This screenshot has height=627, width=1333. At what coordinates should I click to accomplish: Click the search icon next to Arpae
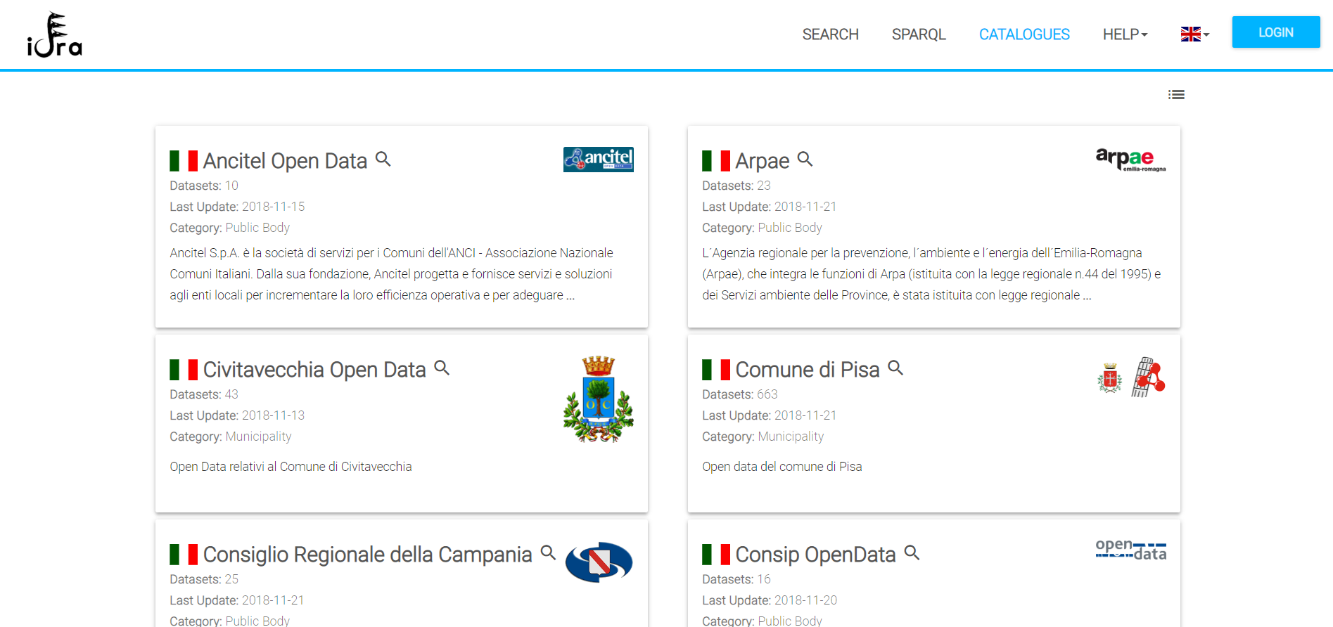[805, 159]
